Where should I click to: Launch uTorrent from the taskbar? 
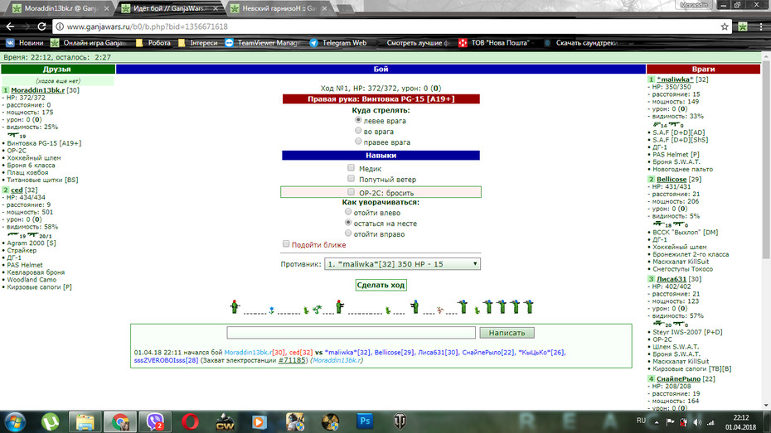(50, 422)
